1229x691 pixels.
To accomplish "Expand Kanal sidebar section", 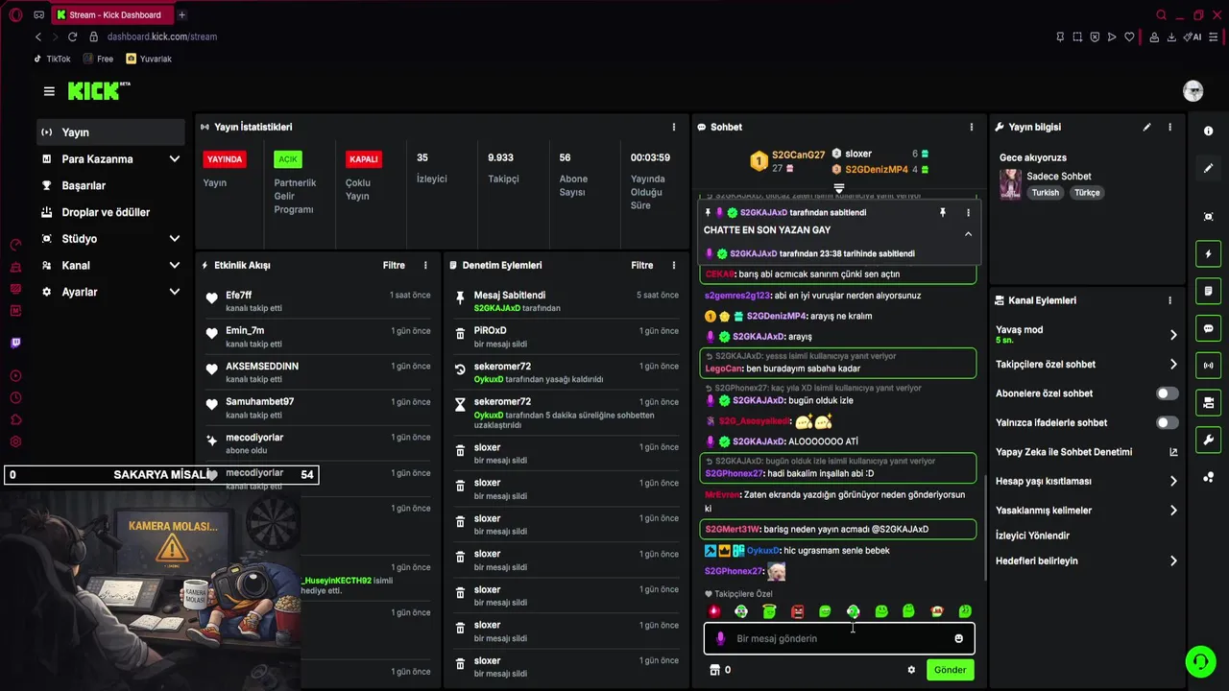I will click(x=174, y=265).
